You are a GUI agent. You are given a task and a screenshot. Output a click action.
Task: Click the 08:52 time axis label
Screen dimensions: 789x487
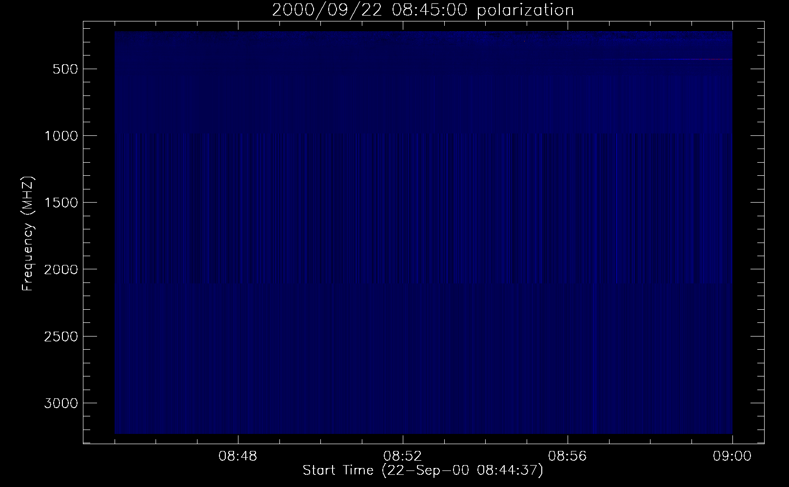[x=403, y=456]
